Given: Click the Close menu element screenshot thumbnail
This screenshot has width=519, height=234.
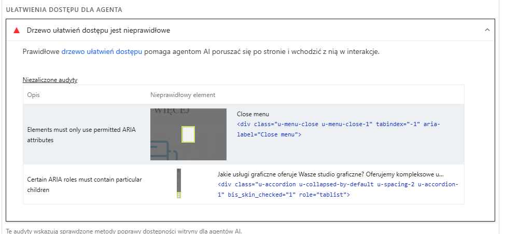Looking at the screenshot, I should click(x=188, y=134).
